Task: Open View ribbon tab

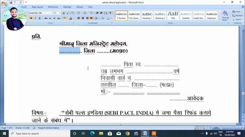Action: [90, 7]
